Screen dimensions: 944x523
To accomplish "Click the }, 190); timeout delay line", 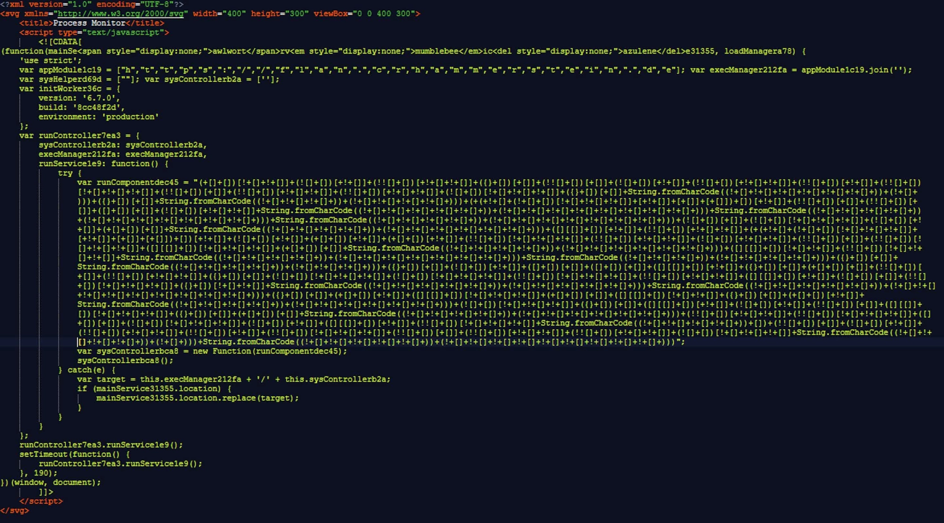I will tap(39, 473).
